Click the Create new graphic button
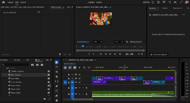This screenshot has width=190, height=103. coord(159,55)
